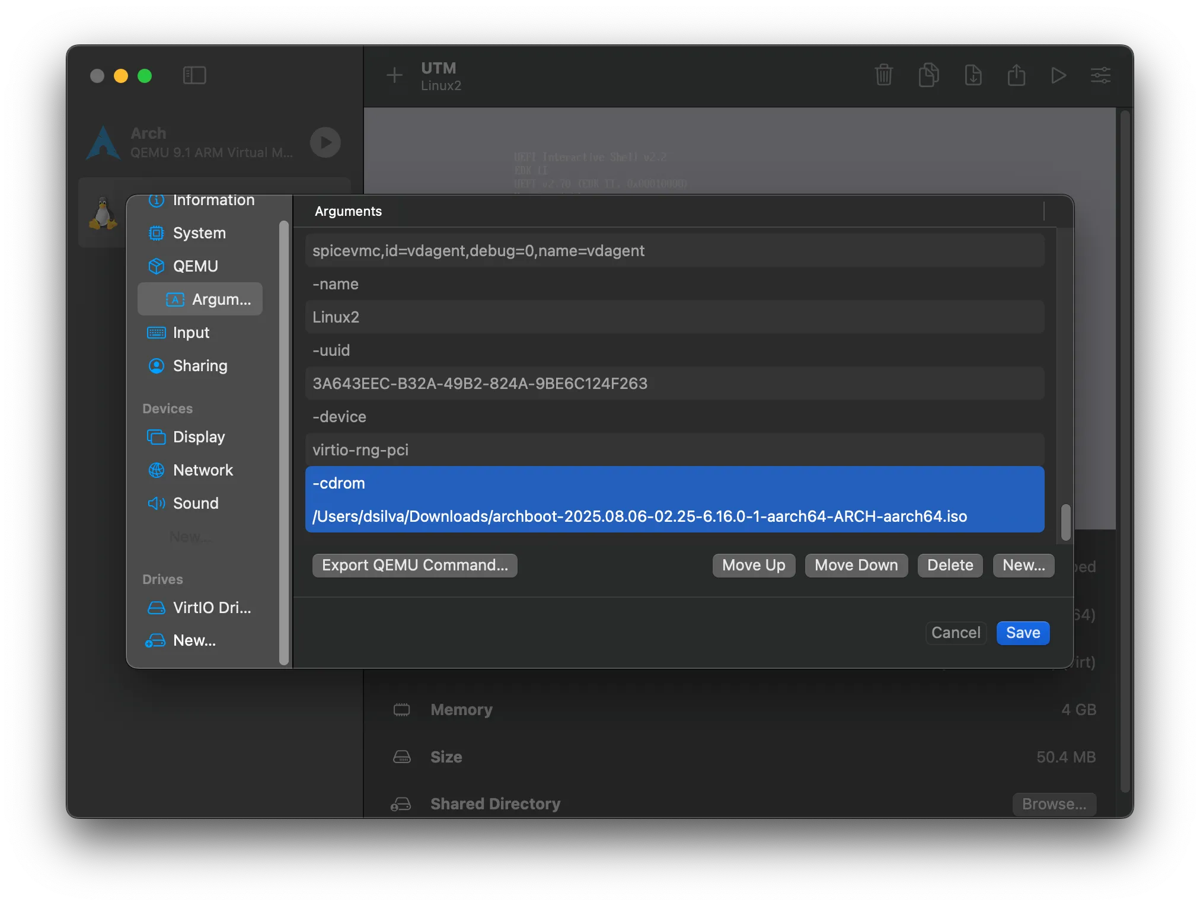
Task: Select the Linux2 argument row
Action: click(675, 317)
